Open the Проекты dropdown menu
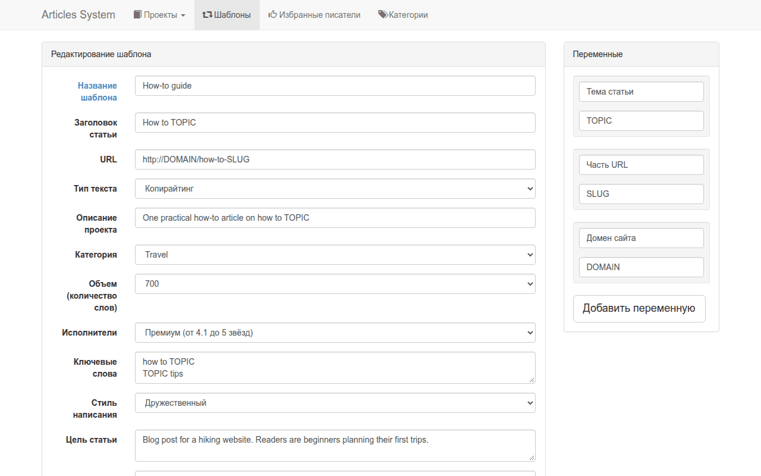The height and width of the screenshot is (476, 761). pos(159,15)
